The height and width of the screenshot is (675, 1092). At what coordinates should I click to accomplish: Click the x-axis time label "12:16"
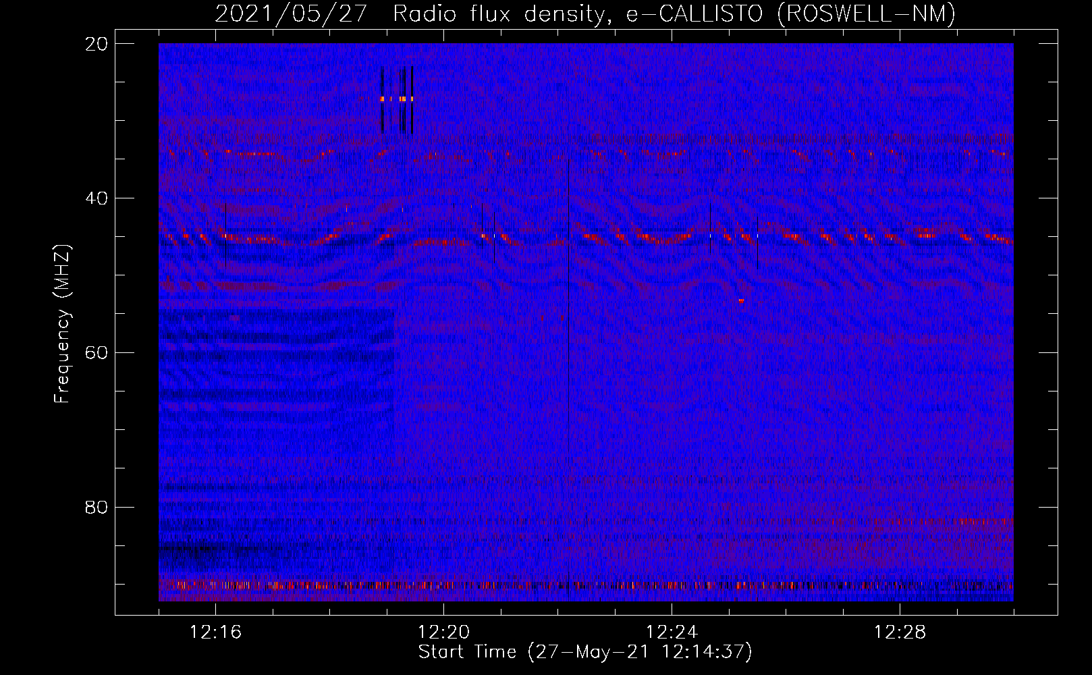click(x=216, y=632)
